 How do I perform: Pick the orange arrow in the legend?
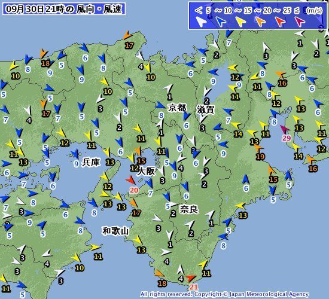point(261,22)
